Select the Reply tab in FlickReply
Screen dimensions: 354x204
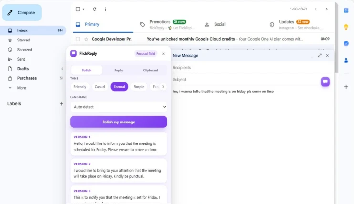[118, 70]
